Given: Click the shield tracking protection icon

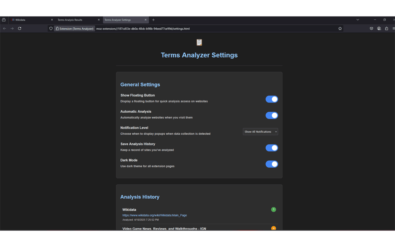Looking at the screenshot, I should point(51,29).
